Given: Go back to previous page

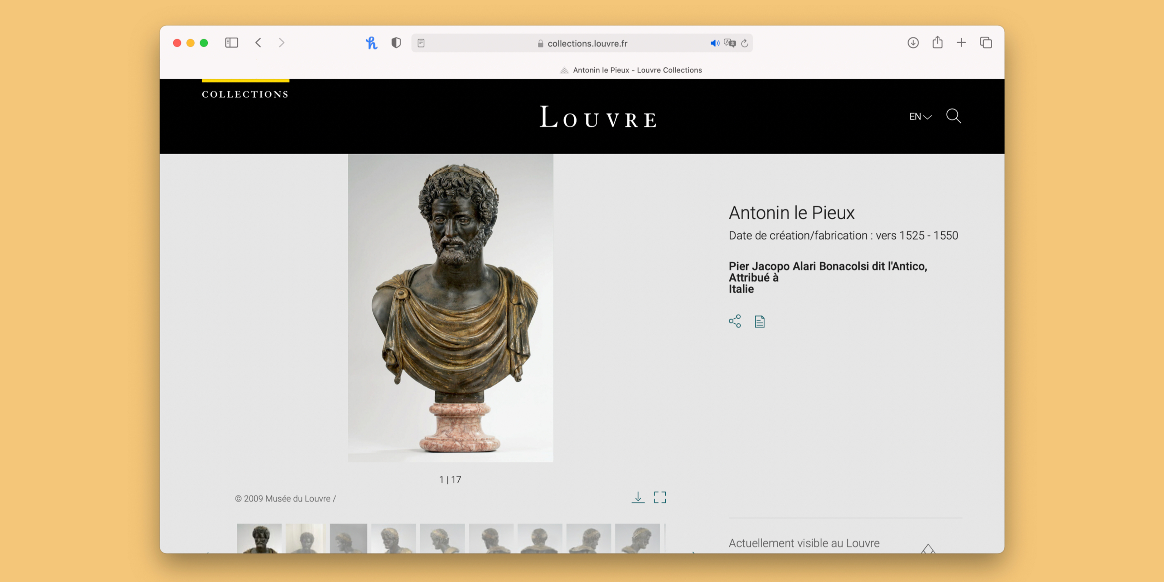Looking at the screenshot, I should click(x=258, y=43).
